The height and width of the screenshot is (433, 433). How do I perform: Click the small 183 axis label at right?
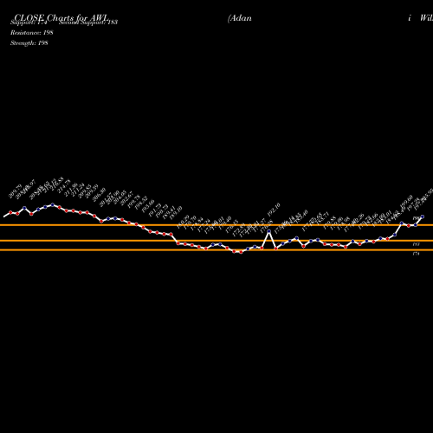tap(416, 244)
